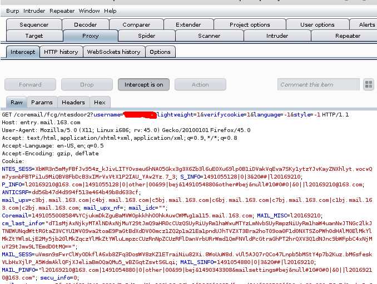This screenshot has height=284, width=377.
Task: Click the MAIL_PINFO cookie name
Action: [x=18, y=270]
